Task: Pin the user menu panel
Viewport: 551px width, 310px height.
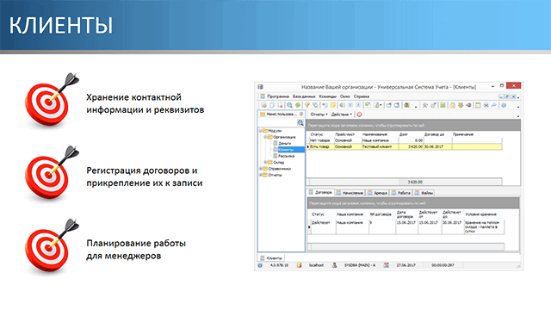Action: click(301, 114)
